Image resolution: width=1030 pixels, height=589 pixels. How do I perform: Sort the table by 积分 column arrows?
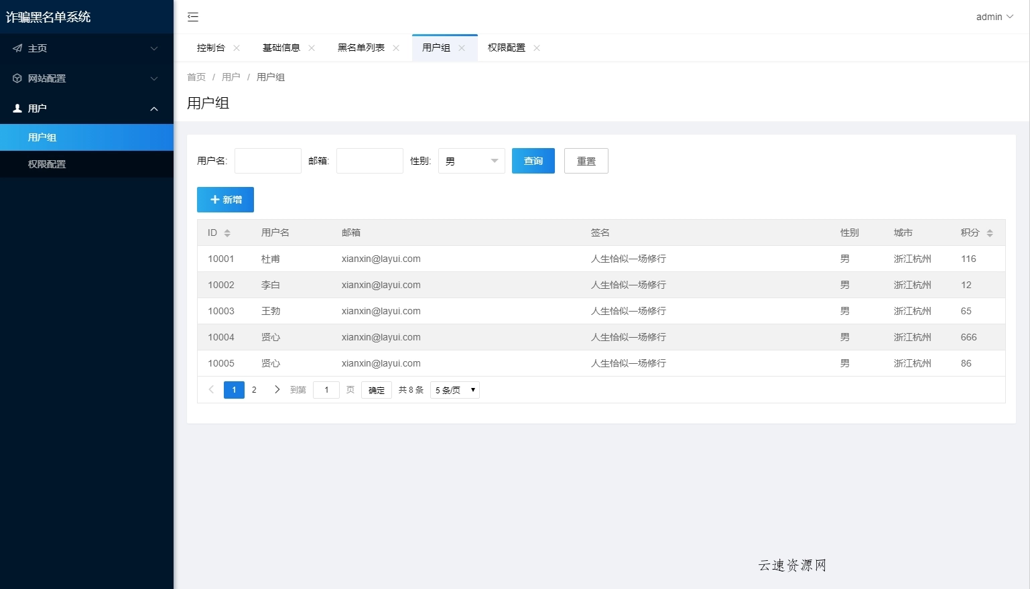(988, 233)
